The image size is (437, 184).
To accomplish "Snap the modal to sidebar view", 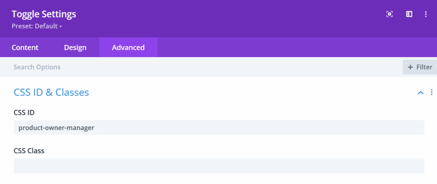I will click(x=409, y=14).
